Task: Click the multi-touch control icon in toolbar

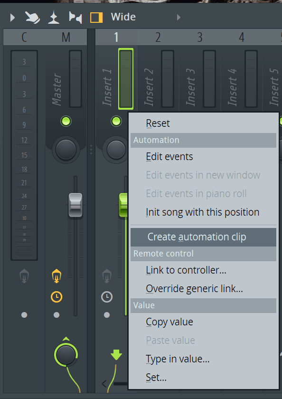Action: 54,17
